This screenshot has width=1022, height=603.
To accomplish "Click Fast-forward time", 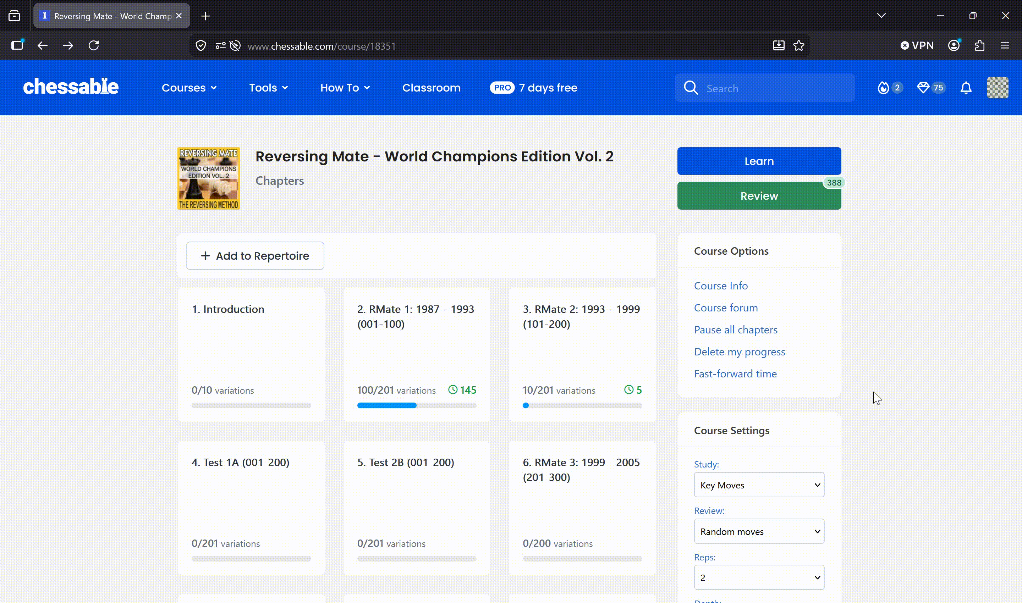I will 735,374.
